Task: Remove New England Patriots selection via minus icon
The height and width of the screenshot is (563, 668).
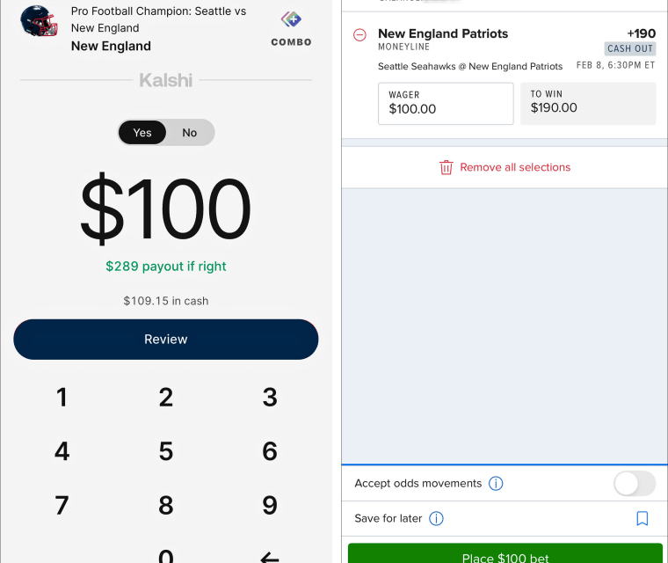Action: tap(359, 34)
